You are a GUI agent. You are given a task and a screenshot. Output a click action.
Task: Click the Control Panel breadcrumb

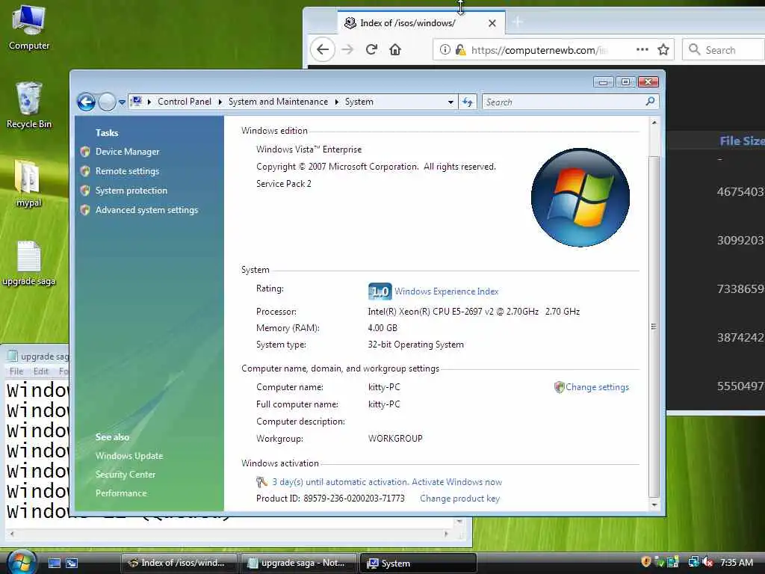point(185,102)
